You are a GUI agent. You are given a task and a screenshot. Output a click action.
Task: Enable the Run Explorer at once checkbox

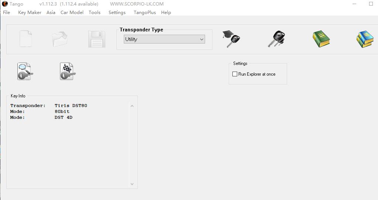click(235, 74)
